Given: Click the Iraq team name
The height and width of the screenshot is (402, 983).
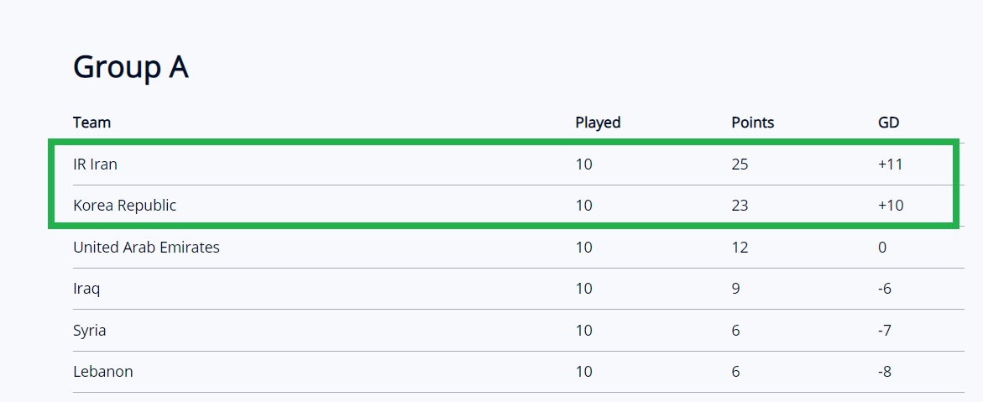Looking at the screenshot, I should [86, 289].
